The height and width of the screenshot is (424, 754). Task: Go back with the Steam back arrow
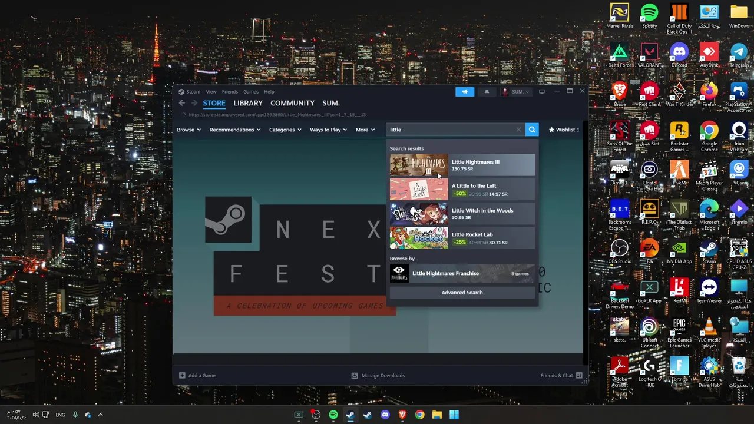coord(182,103)
